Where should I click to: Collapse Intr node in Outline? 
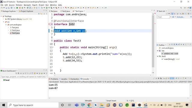point(158,51)
